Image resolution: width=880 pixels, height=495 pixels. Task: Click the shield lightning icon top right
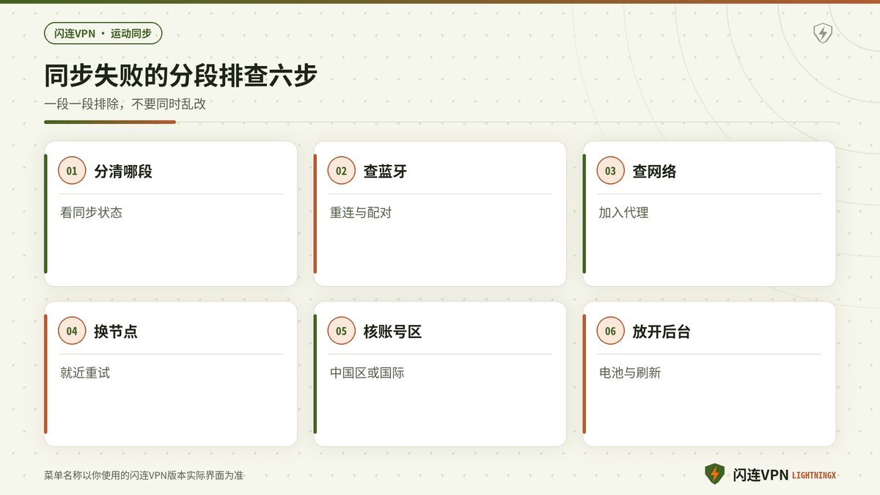pyautogui.click(x=823, y=33)
